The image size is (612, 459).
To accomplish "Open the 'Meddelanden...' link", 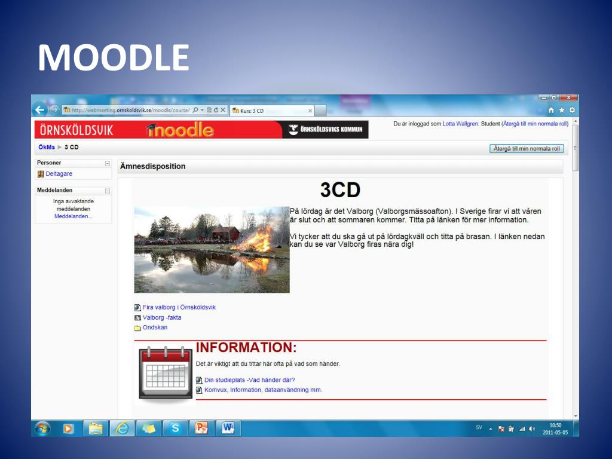I will point(74,216).
